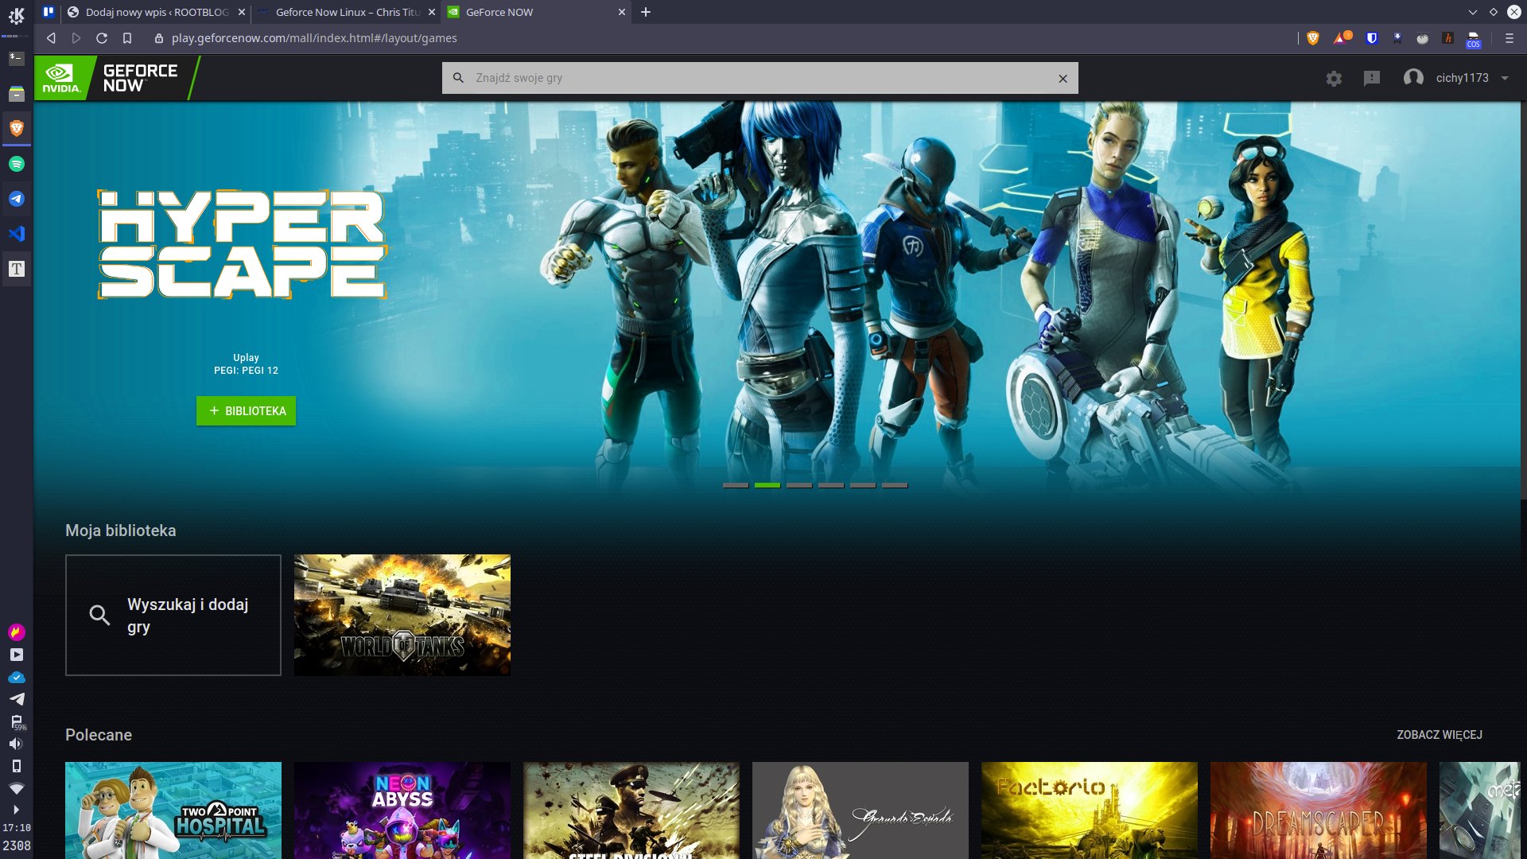Screen dimensions: 1527x859
Task: Open Spotify from the side panel
Action: [x=17, y=164]
